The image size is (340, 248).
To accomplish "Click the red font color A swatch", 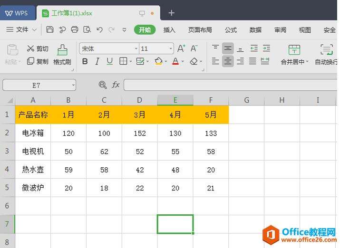I will 175,61.
